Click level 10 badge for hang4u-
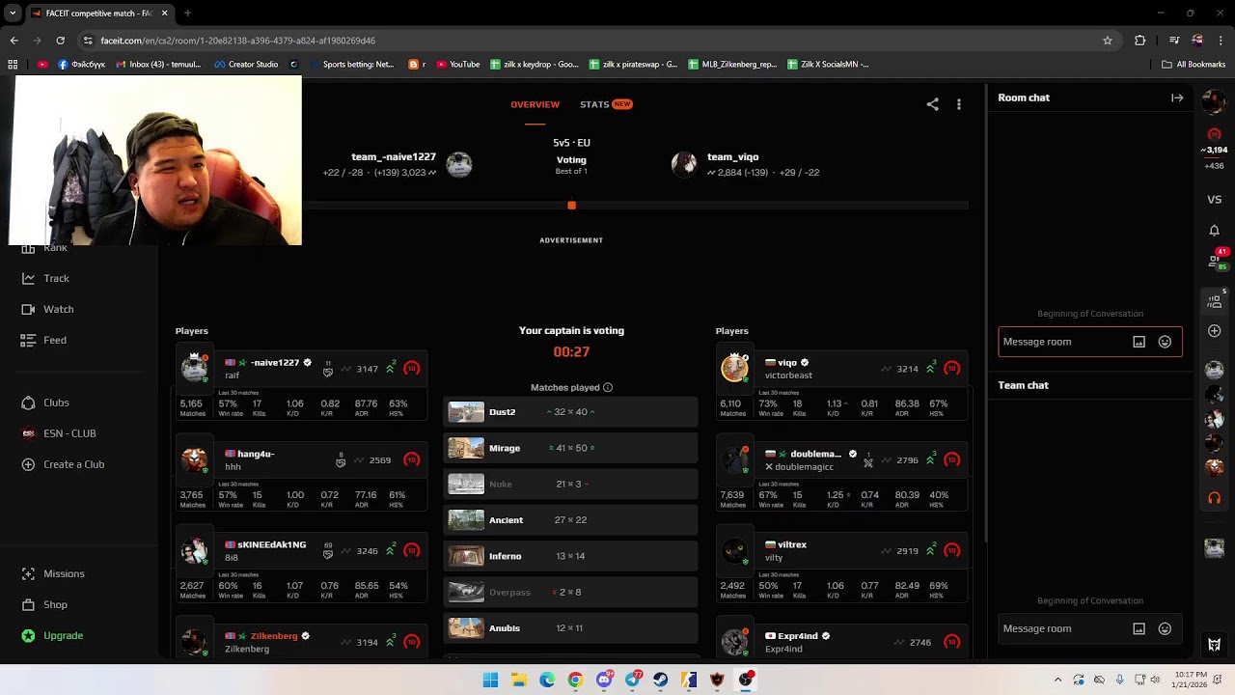This screenshot has height=695, width=1235. tap(412, 459)
